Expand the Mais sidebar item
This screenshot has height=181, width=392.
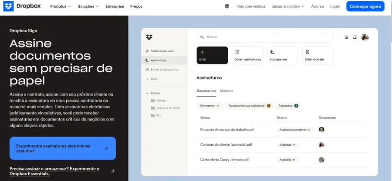153,79
